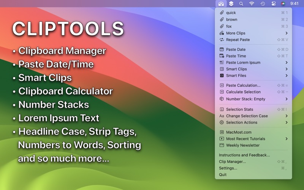Click the 9:41 clock in menu bar
Image resolution: width=304 pixels, height=190 pixels.
[x=294, y=3]
